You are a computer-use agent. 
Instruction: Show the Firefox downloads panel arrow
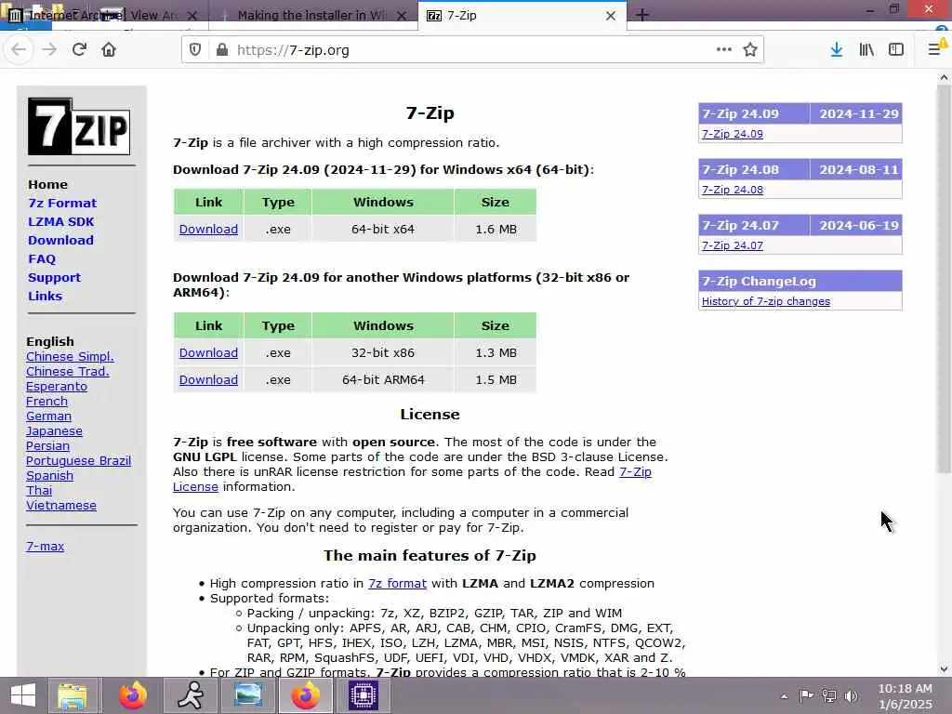(x=836, y=50)
